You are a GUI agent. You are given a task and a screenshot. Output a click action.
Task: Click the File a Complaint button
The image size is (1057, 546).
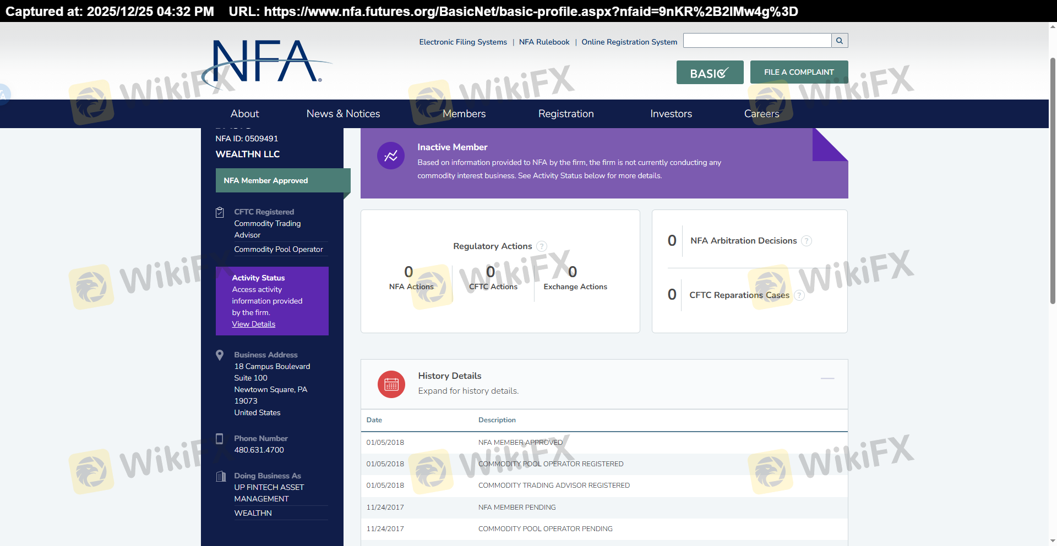click(x=799, y=72)
